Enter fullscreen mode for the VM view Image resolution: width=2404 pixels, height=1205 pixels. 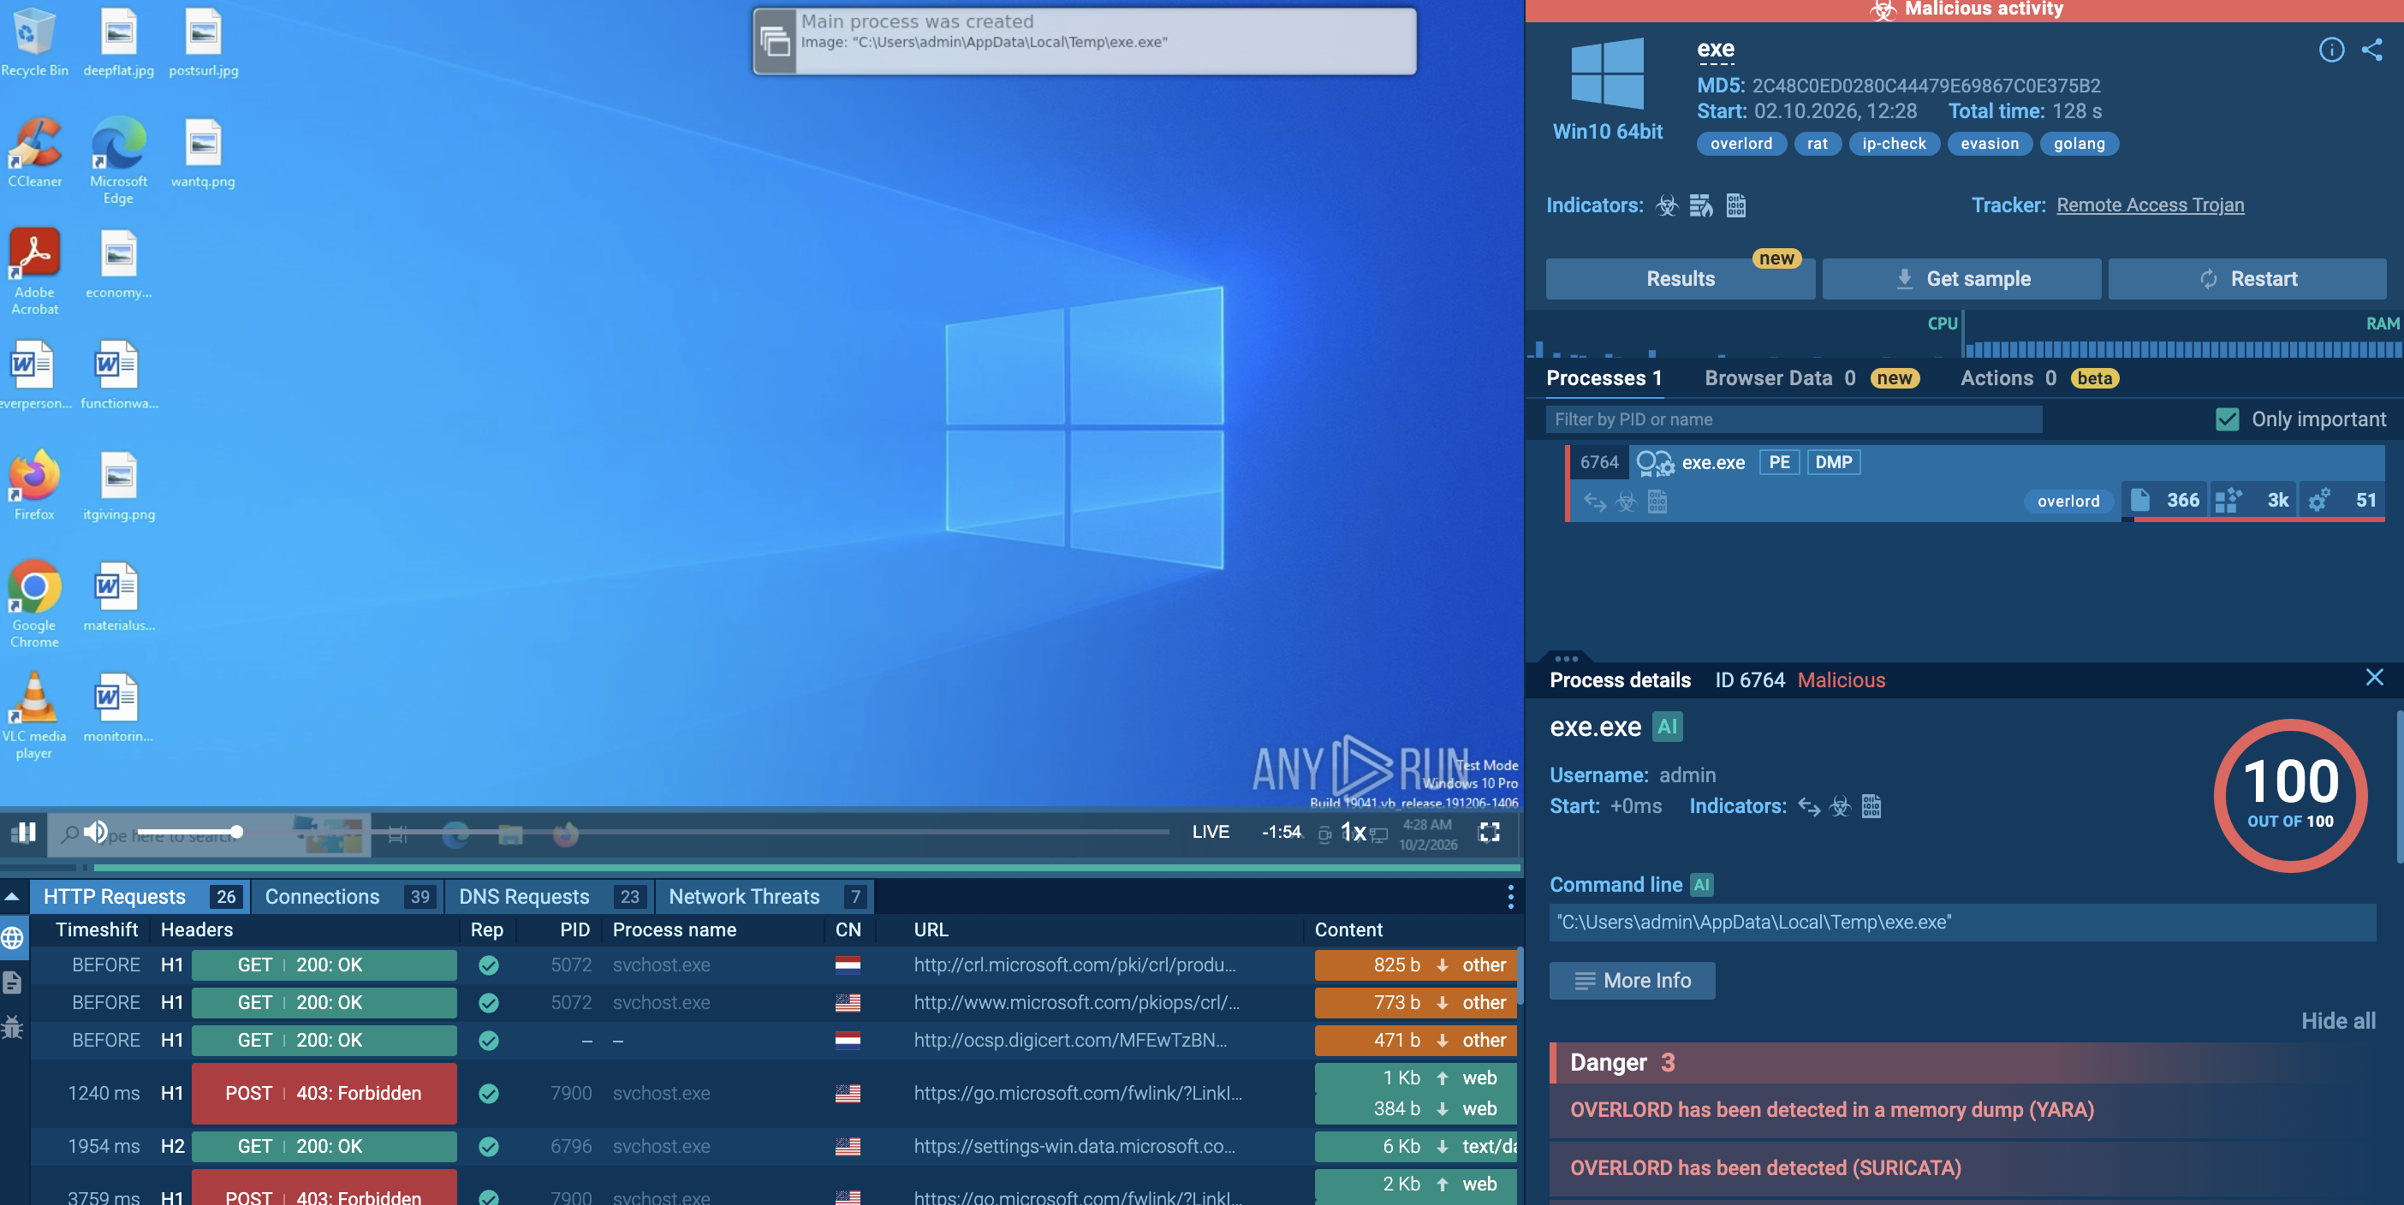[x=1490, y=831]
